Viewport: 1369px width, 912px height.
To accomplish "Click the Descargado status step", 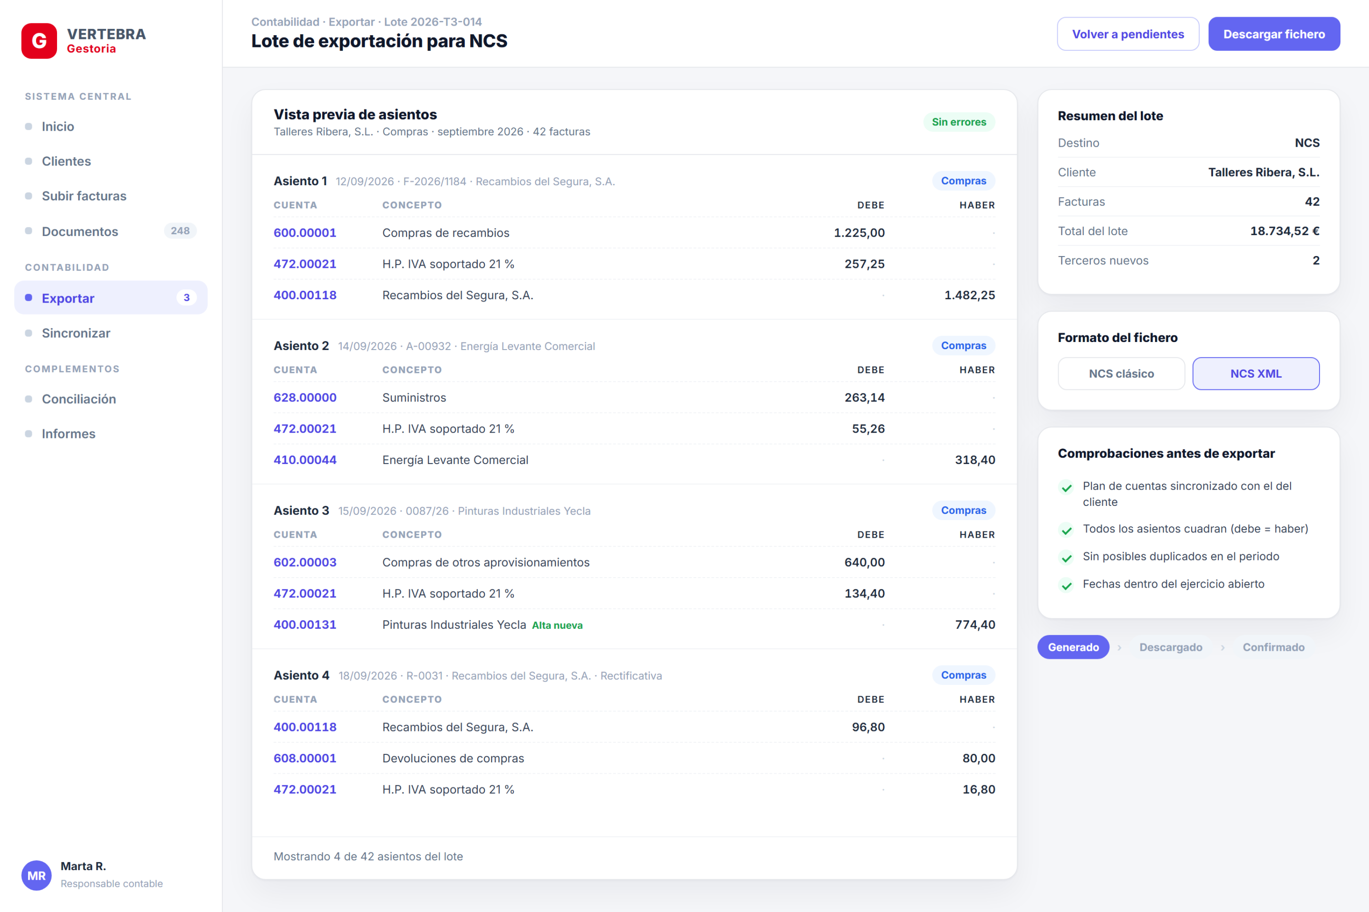I will (x=1170, y=647).
